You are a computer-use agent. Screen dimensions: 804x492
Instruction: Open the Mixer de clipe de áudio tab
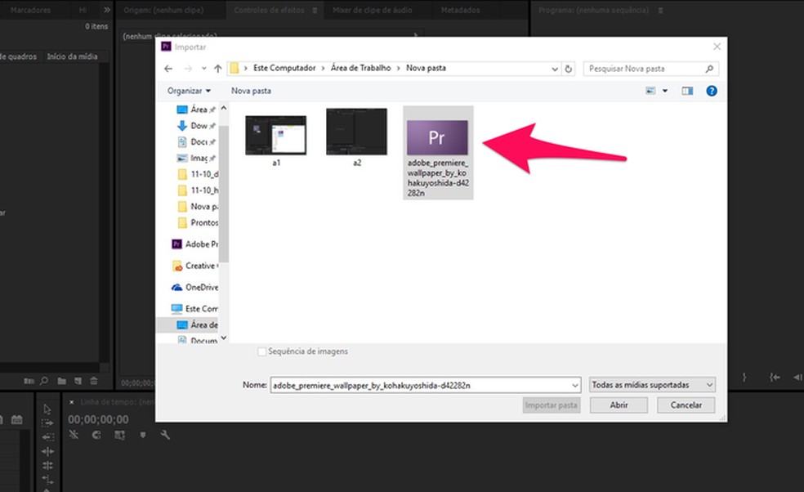373,10
